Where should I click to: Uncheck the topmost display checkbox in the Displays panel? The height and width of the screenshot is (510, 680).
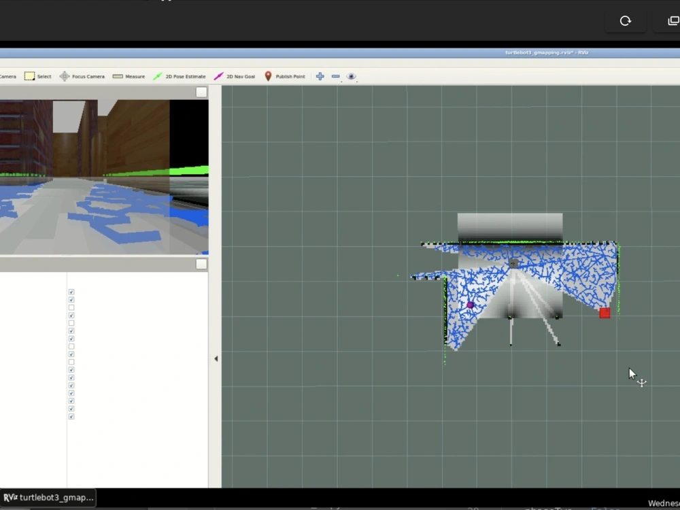click(x=71, y=291)
